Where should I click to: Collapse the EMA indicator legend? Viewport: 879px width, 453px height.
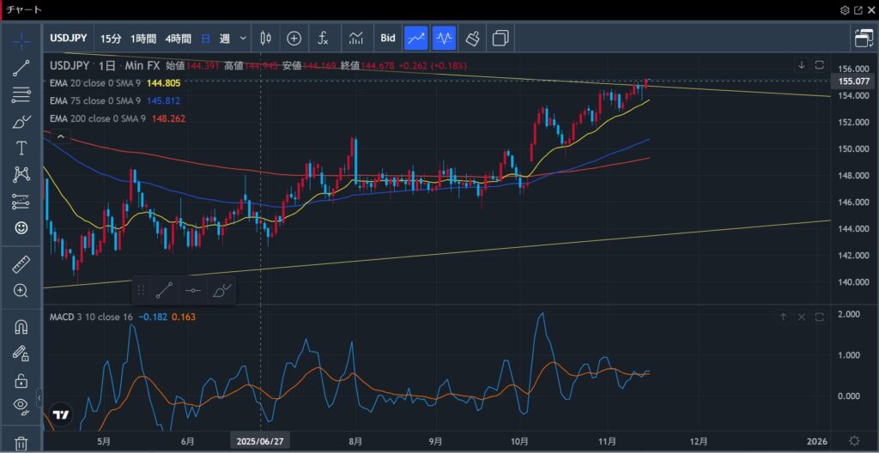click(x=60, y=136)
